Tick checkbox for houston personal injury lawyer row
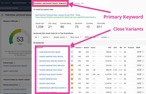The width and height of the screenshot is (146, 94). pyautogui.click(x=34, y=70)
